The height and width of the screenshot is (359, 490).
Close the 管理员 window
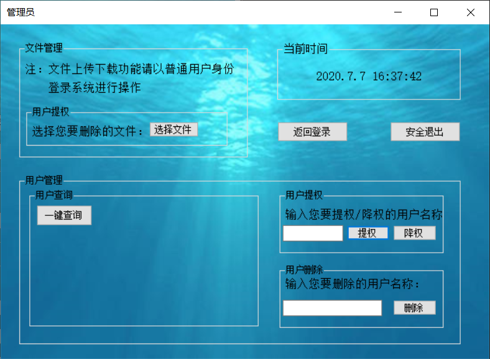pyautogui.click(x=471, y=12)
